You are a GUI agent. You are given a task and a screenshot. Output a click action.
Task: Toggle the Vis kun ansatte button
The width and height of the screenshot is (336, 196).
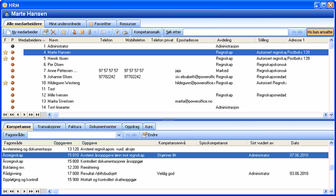[x=320, y=32]
